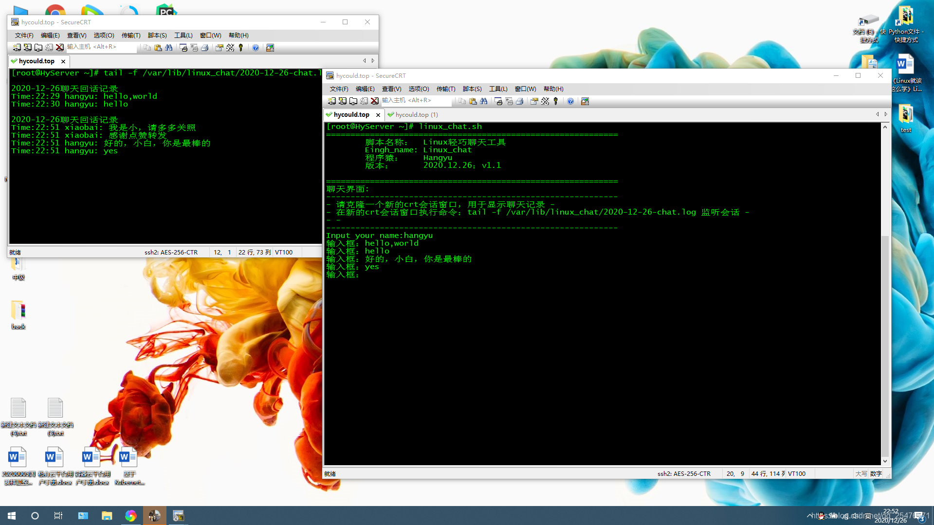
Task: Open Global Options tools icon in front window
Action: (545, 101)
